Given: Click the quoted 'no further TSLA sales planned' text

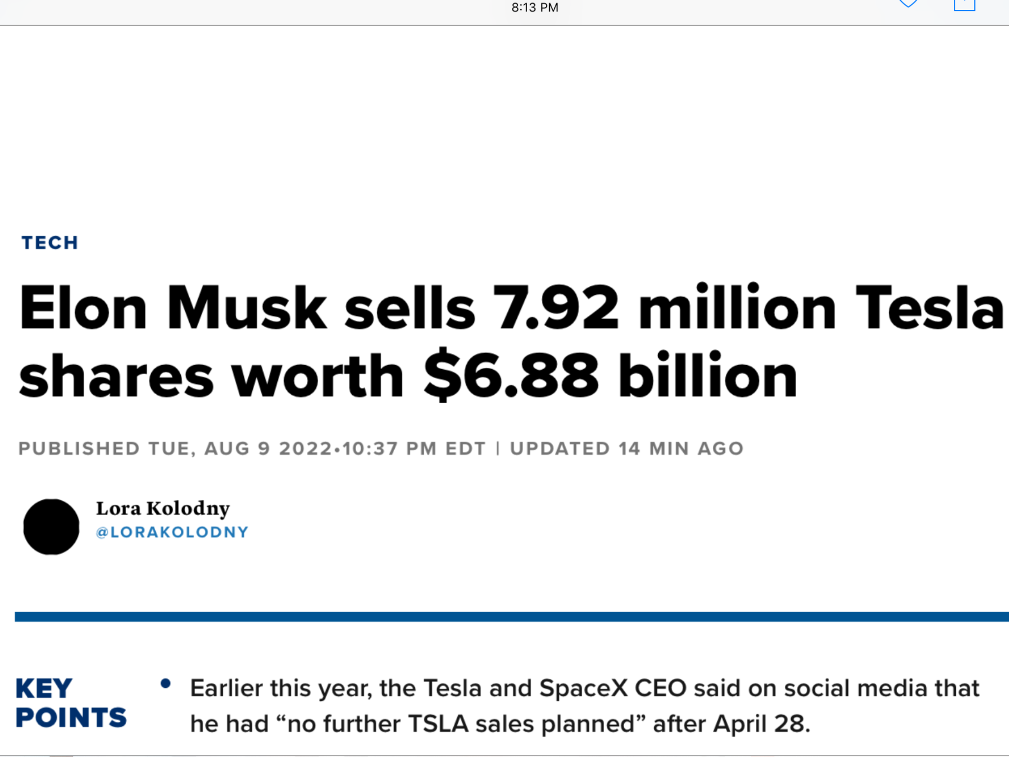Looking at the screenshot, I should coord(461,723).
